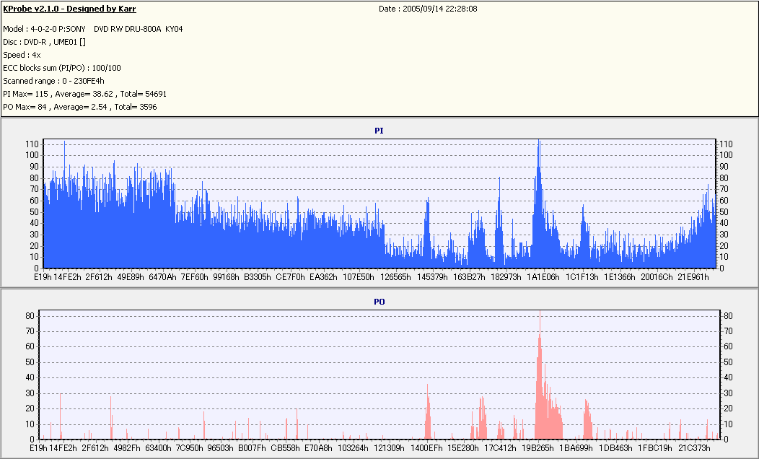Image resolution: width=759 pixels, height=459 pixels.
Task: Select the Disc : DVD-R , UME01 line
Action: (45, 42)
